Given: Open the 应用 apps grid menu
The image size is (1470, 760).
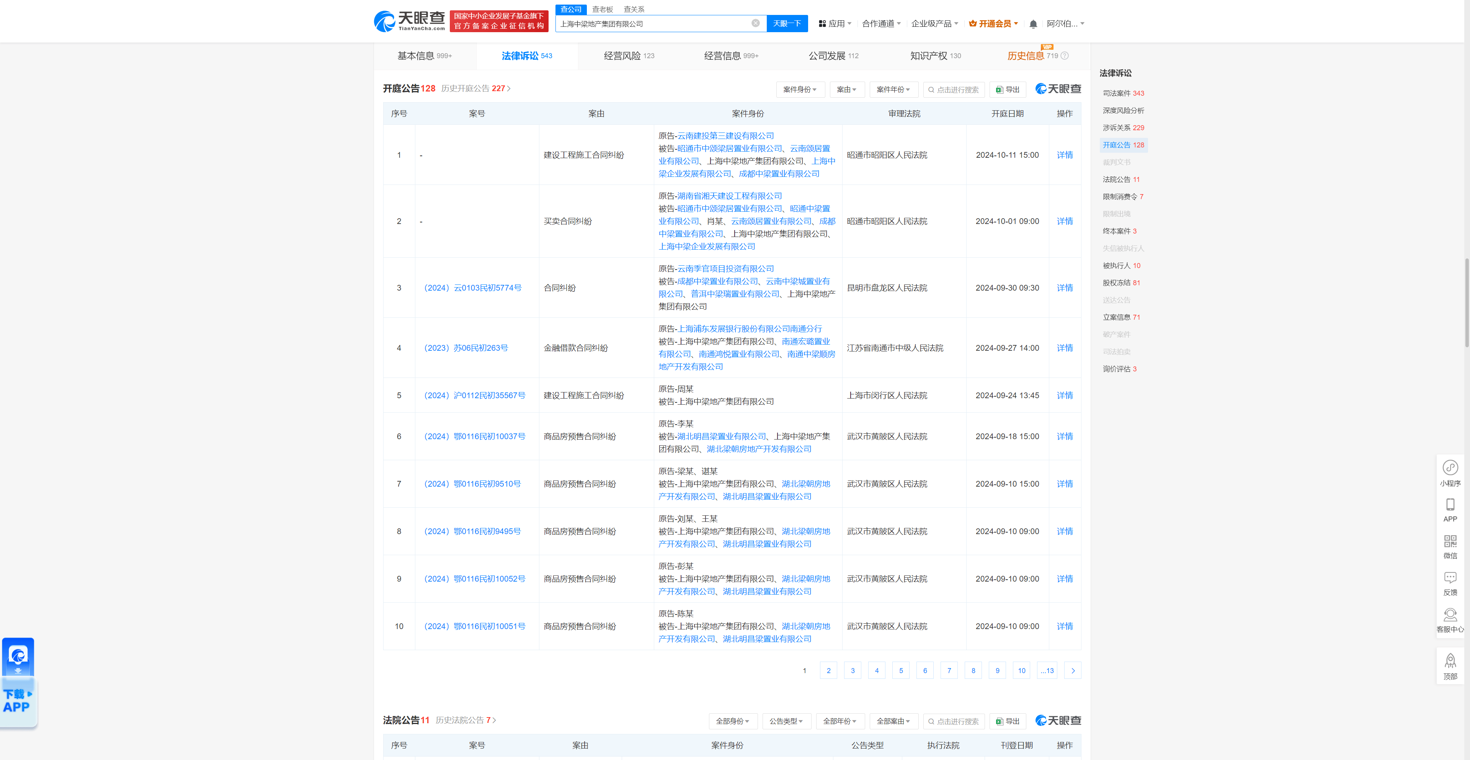Looking at the screenshot, I should [834, 24].
